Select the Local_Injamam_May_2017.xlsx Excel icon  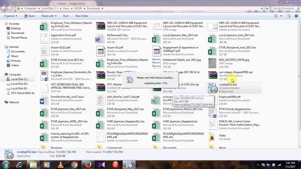click(156, 38)
